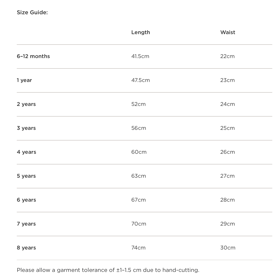The height and width of the screenshot is (278, 273).
Task: Select the 1 year row label
Action: pyautogui.click(x=24, y=80)
